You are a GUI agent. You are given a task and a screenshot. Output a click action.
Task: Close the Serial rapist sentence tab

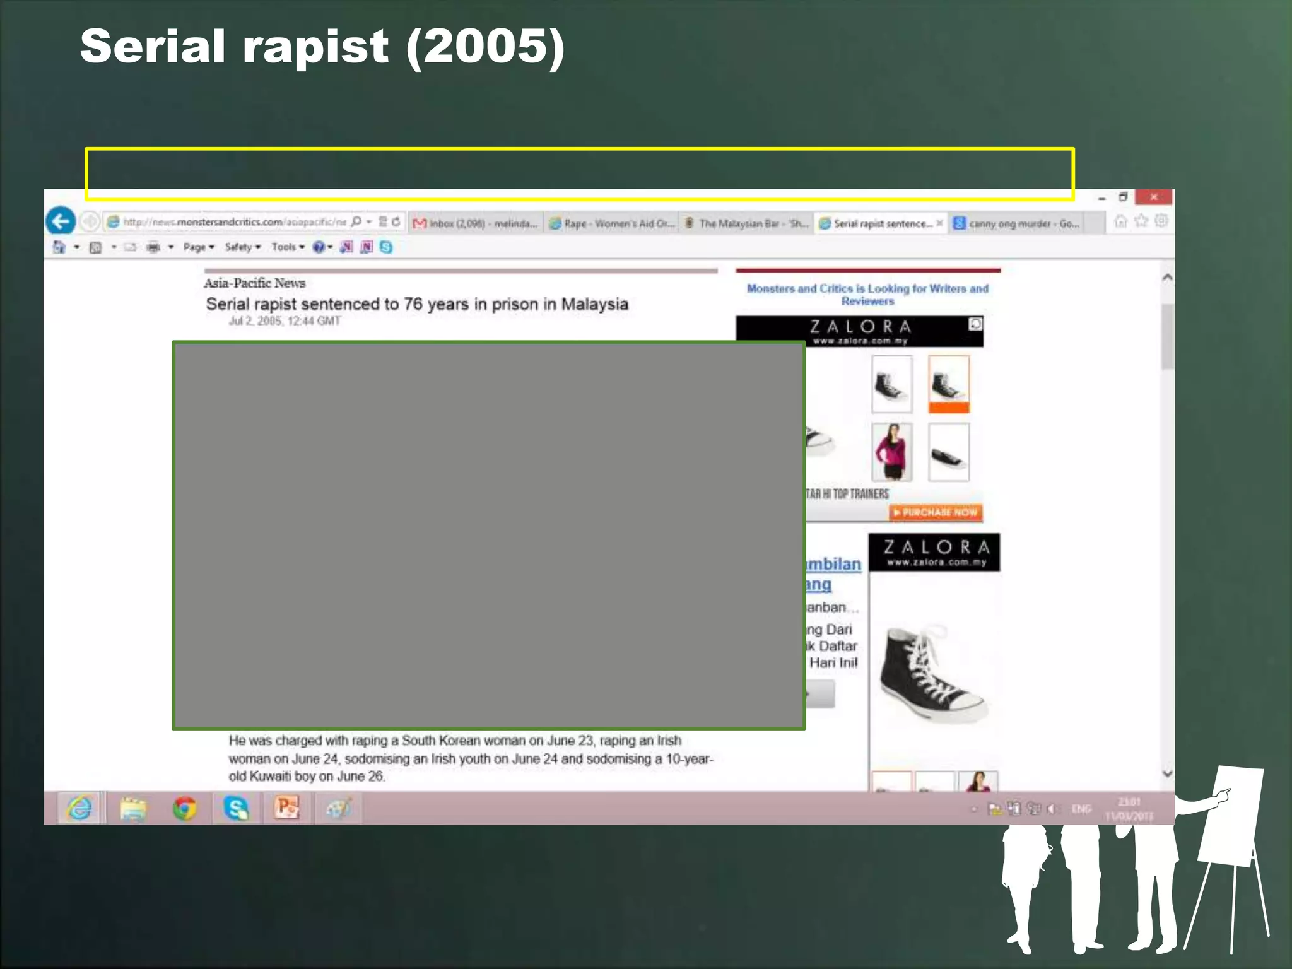pos(939,223)
